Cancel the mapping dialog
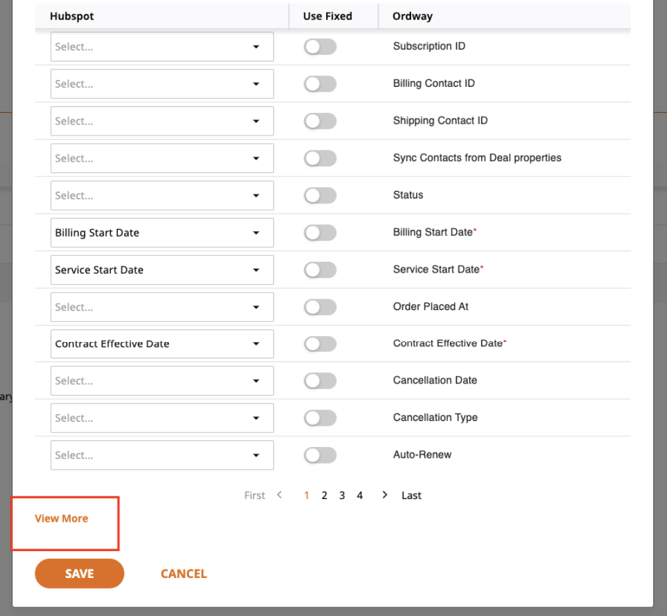 [184, 573]
